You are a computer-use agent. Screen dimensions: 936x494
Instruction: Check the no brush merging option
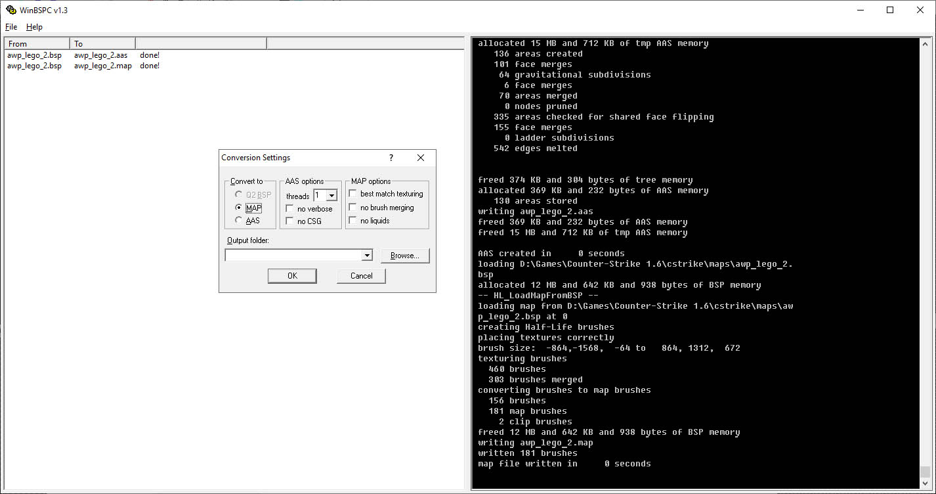pyautogui.click(x=353, y=208)
